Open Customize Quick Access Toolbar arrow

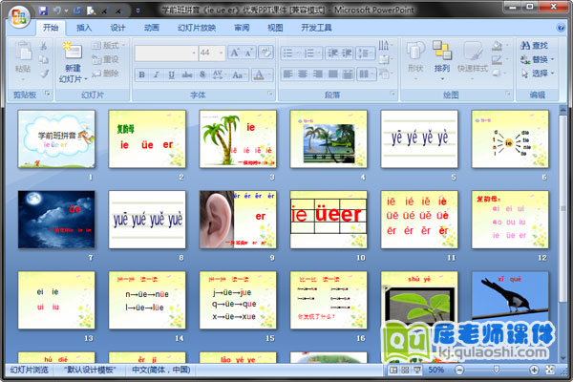point(138,11)
